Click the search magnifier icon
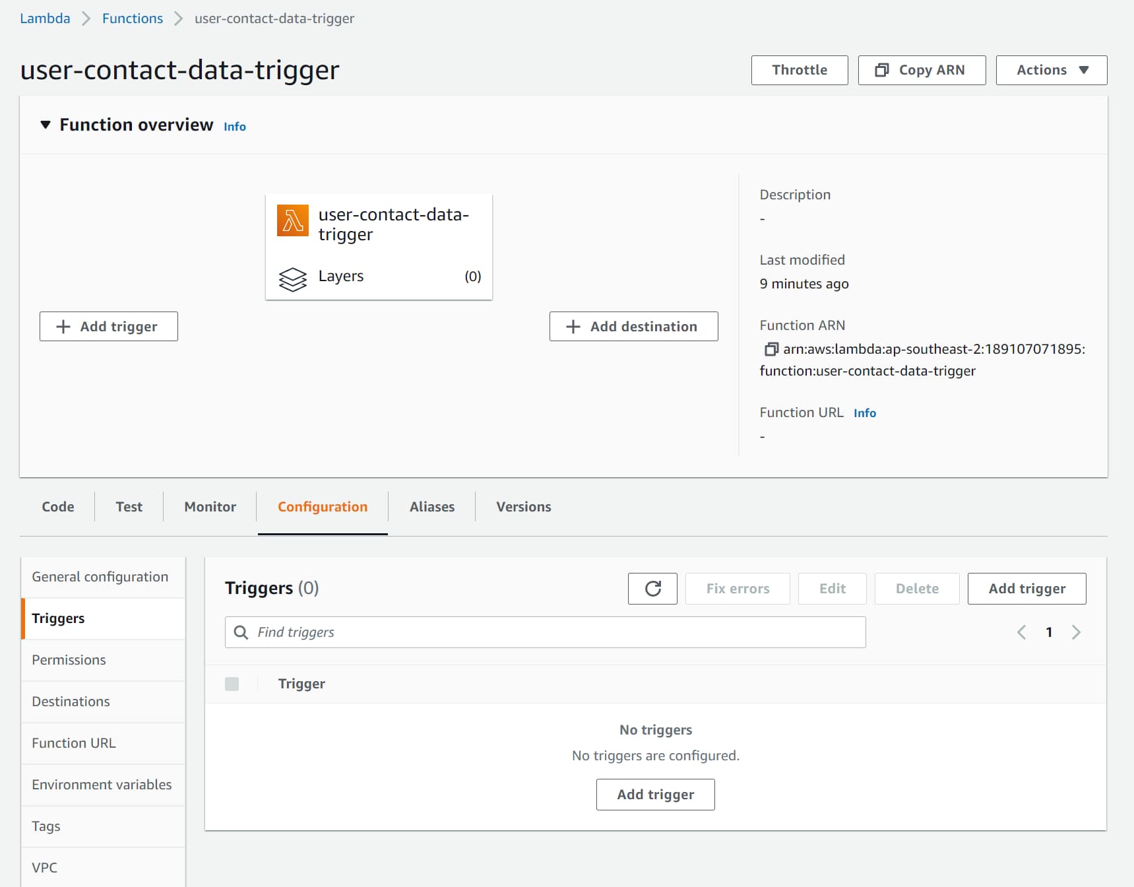 (241, 632)
